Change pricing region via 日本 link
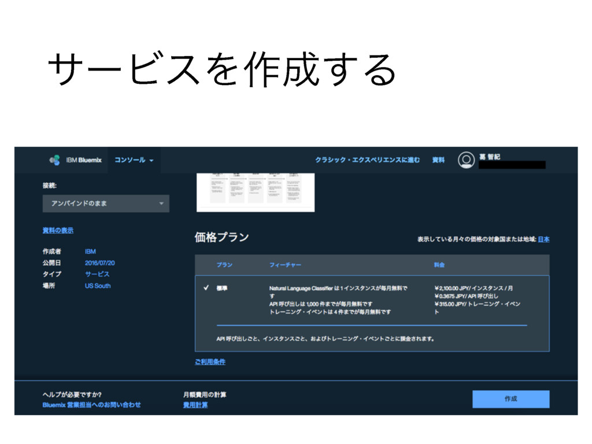 tap(543, 239)
